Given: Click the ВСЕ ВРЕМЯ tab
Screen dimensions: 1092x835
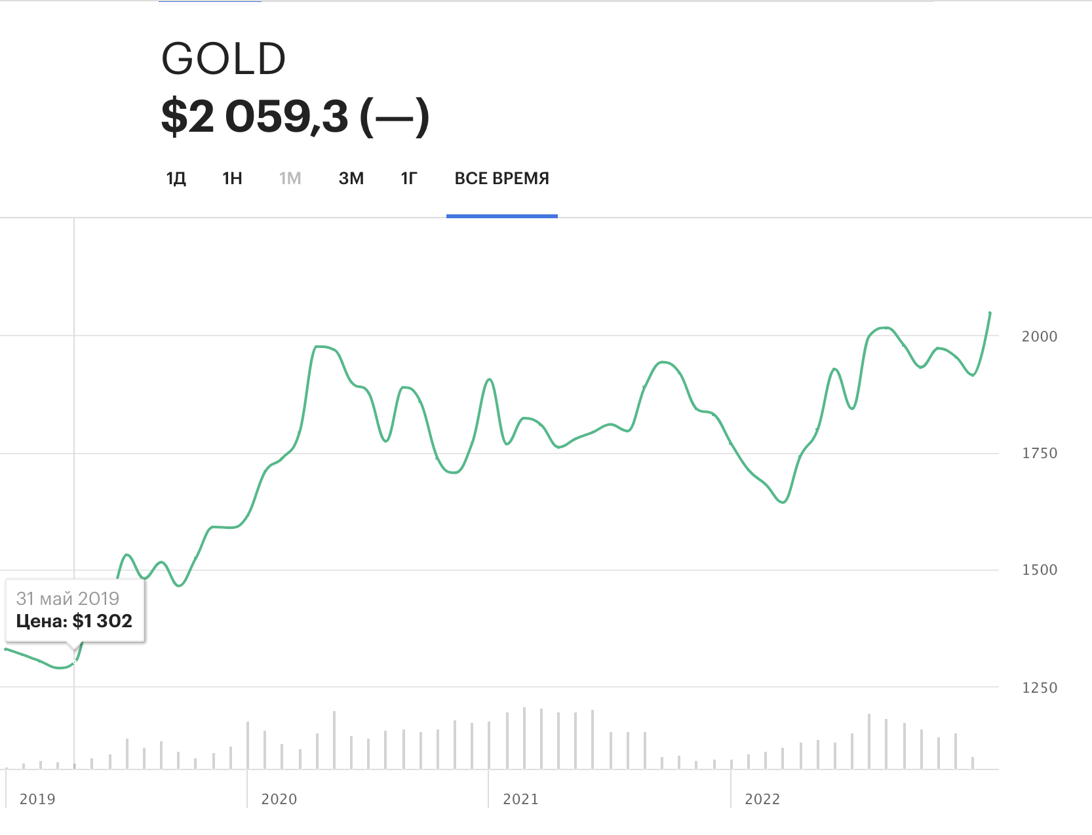Looking at the screenshot, I should pos(501,178).
